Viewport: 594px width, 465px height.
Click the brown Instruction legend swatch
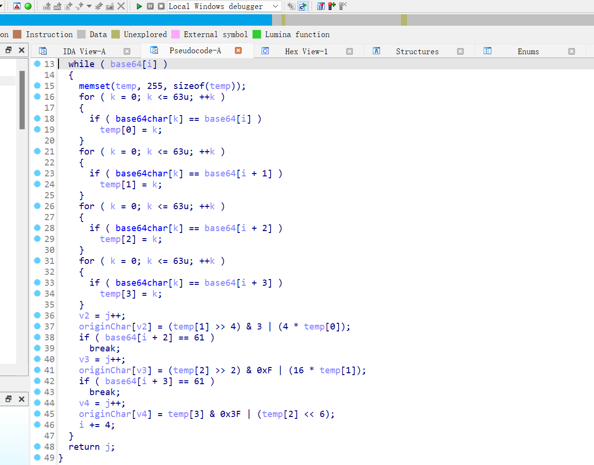17,34
